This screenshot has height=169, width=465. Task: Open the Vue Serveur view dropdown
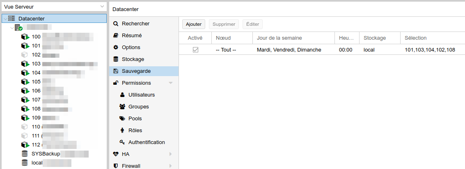click(x=54, y=6)
